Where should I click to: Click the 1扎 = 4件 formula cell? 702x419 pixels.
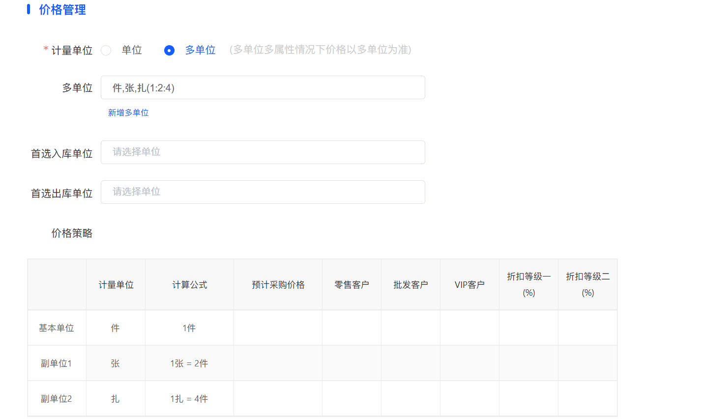click(x=189, y=398)
